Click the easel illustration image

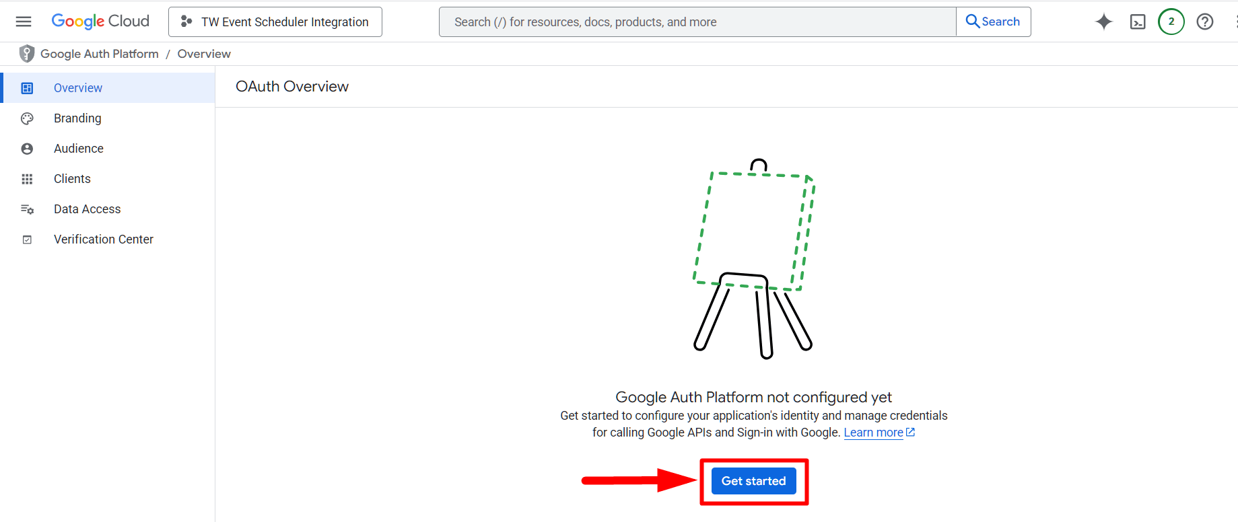click(754, 259)
